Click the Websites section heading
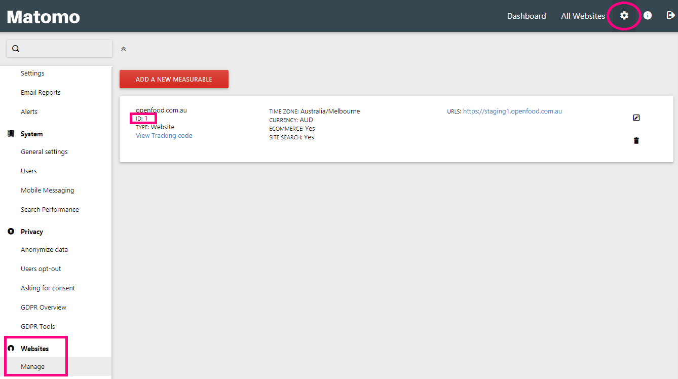The image size is (678, 379). point(35,349)
